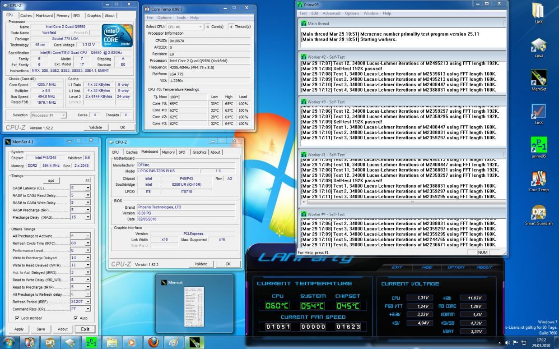Click the Exit button in MemSet

(85, 329)
